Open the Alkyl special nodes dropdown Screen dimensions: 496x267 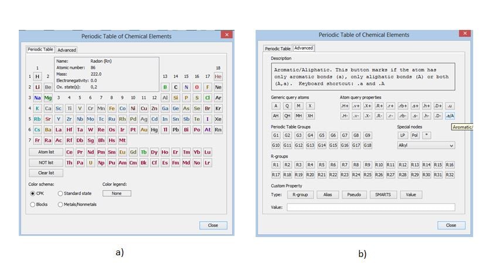426,145
